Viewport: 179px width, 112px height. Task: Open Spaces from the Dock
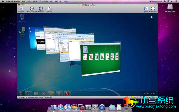[x=88, y=107]
